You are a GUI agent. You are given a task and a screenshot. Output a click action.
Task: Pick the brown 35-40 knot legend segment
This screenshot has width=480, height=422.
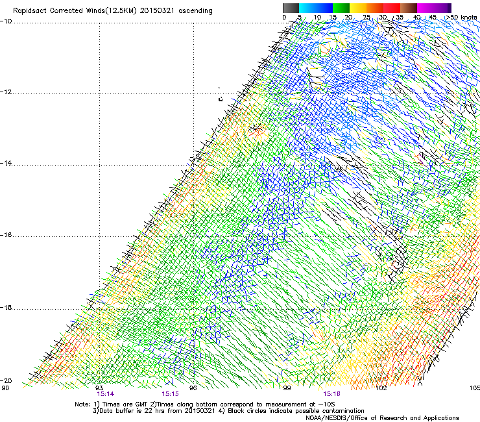[409, 8]
